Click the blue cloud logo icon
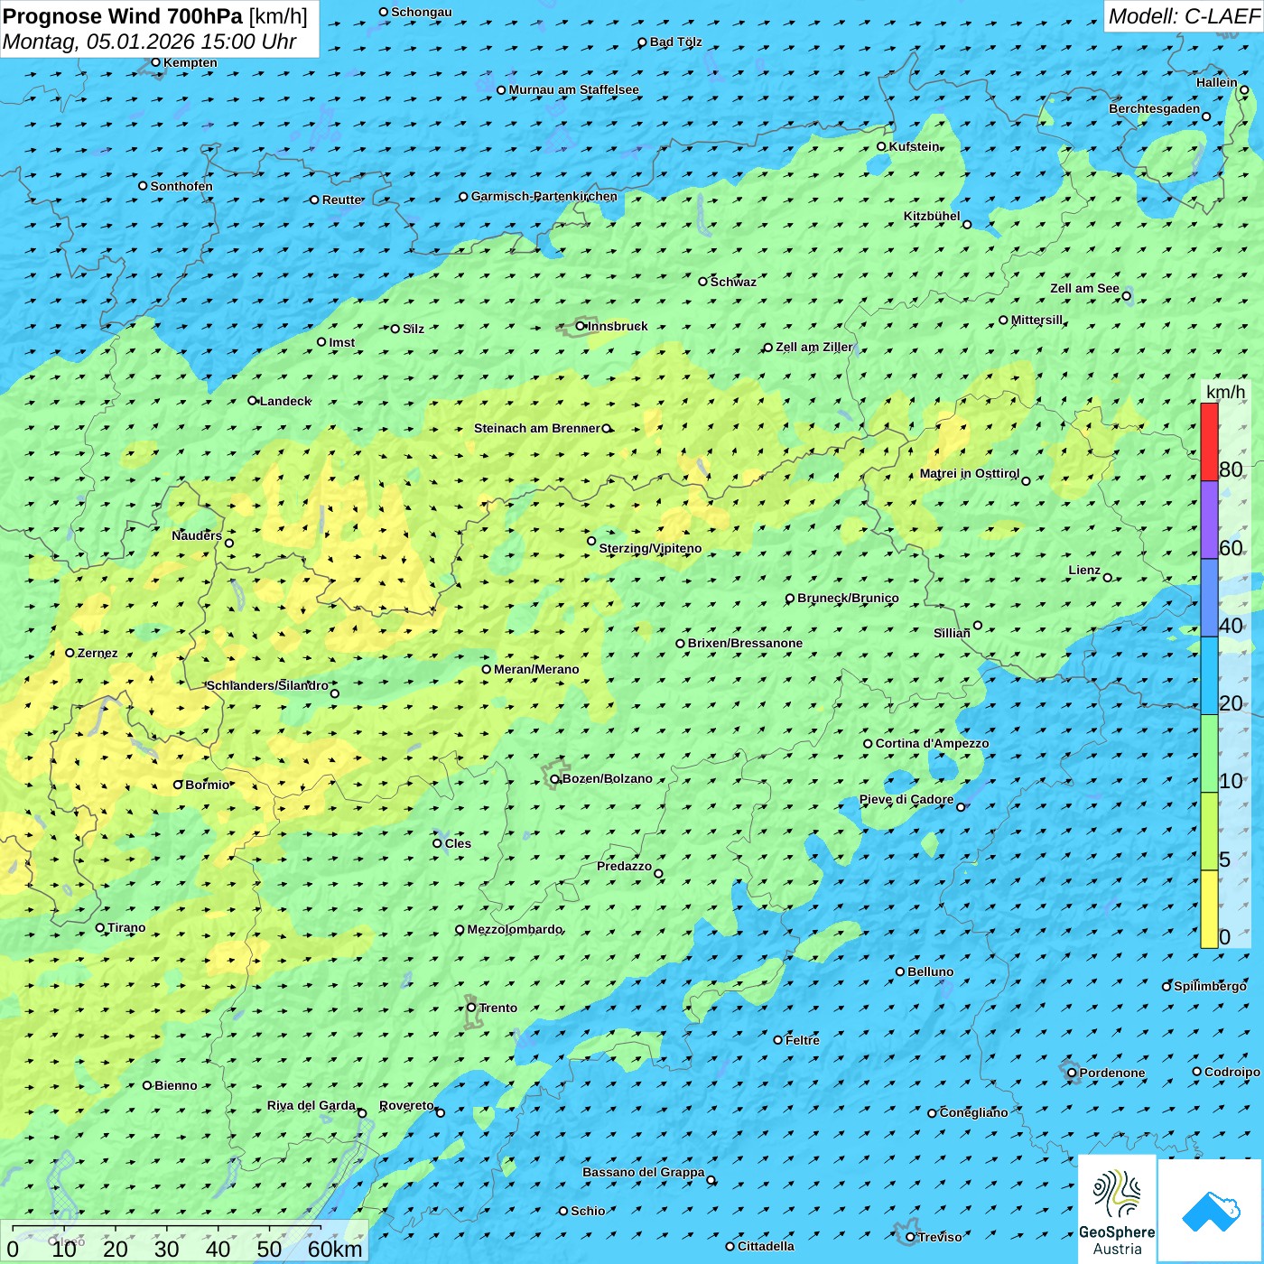Screen dimensions: 1264x1264 click(x=1211, y=1211)
